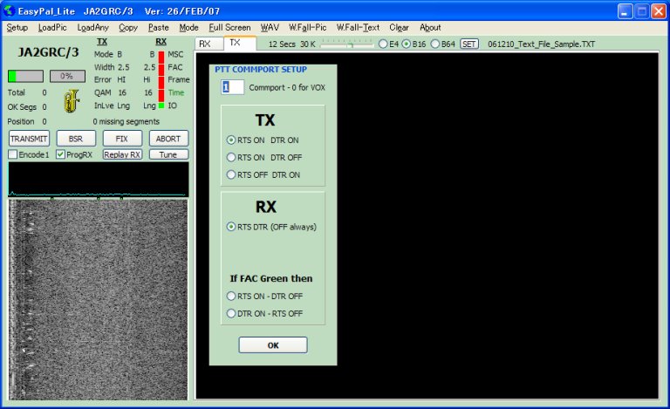Switch to the TX tab

tap(240, 43)
